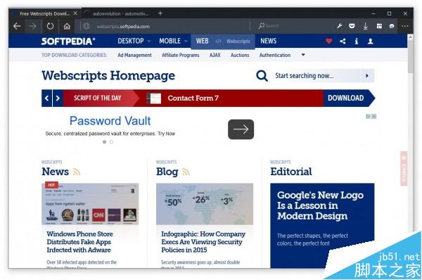Open the infographic world map thumbnail

(x=205, y=204)
